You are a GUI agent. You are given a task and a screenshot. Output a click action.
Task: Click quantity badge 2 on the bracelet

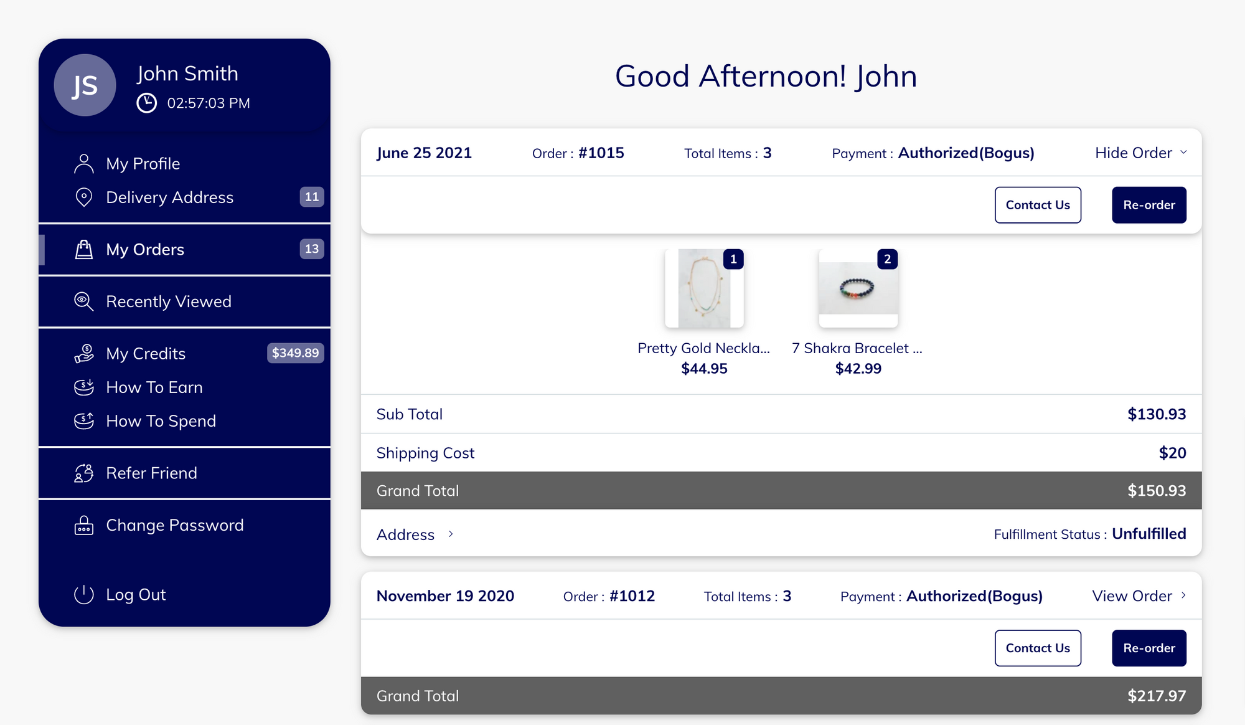887,259
